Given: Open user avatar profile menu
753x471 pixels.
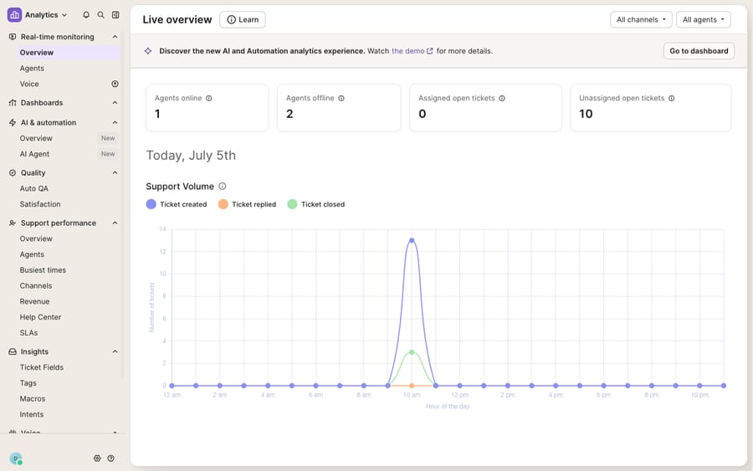Looking at the screenshot, I should tap(16, 458).
